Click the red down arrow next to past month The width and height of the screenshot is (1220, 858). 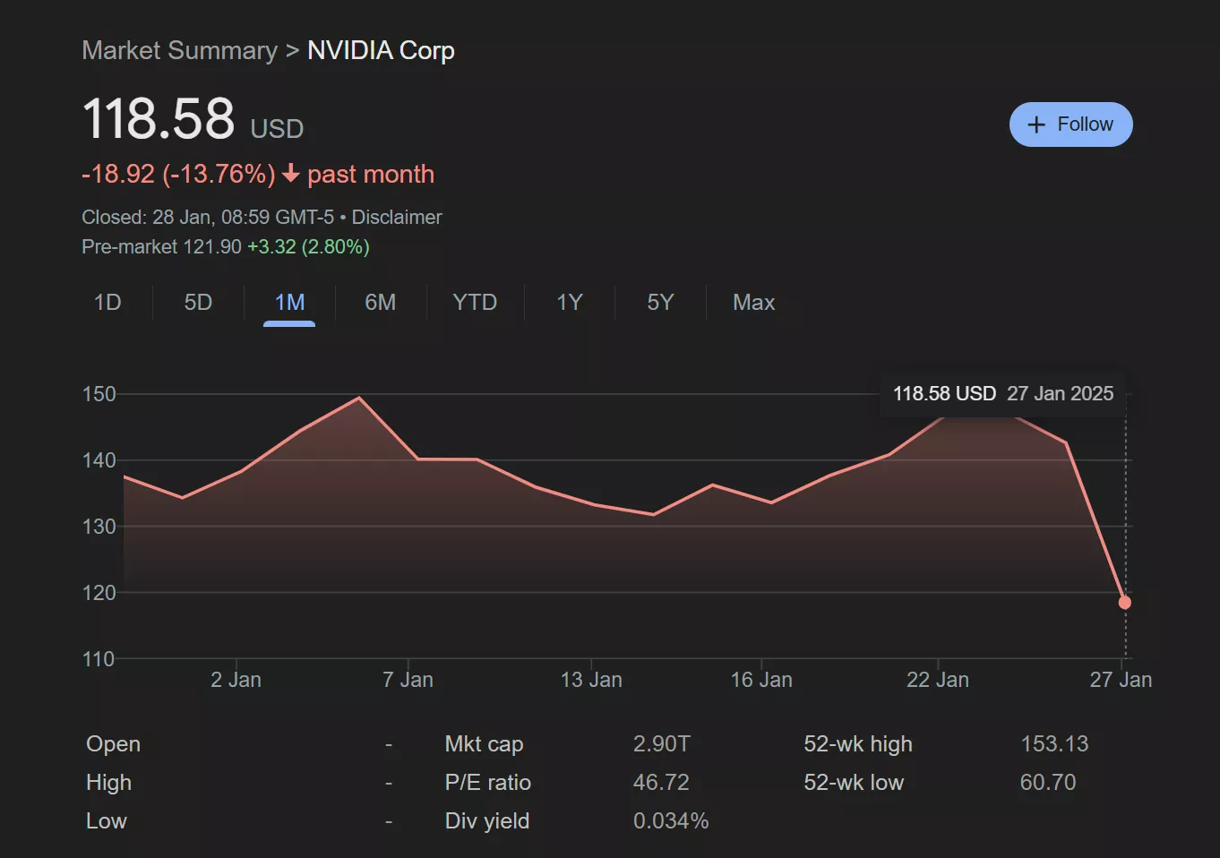290,174
